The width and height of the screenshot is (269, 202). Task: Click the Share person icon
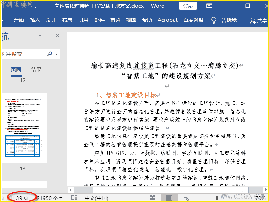253,21
